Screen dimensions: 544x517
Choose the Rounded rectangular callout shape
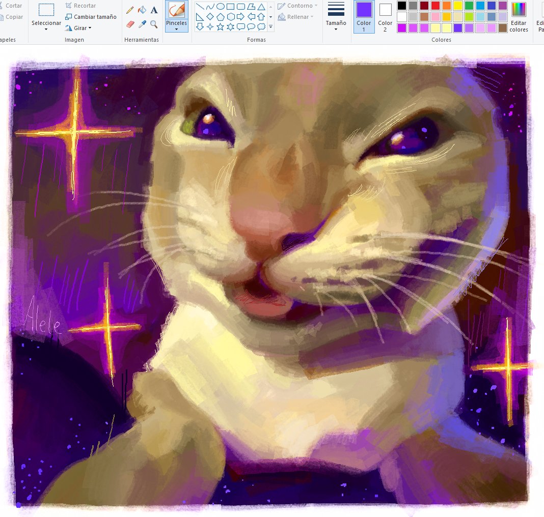coord(241,26)
